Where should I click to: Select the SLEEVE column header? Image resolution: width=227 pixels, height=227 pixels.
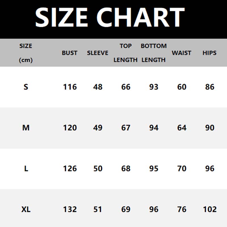point(98,53)
